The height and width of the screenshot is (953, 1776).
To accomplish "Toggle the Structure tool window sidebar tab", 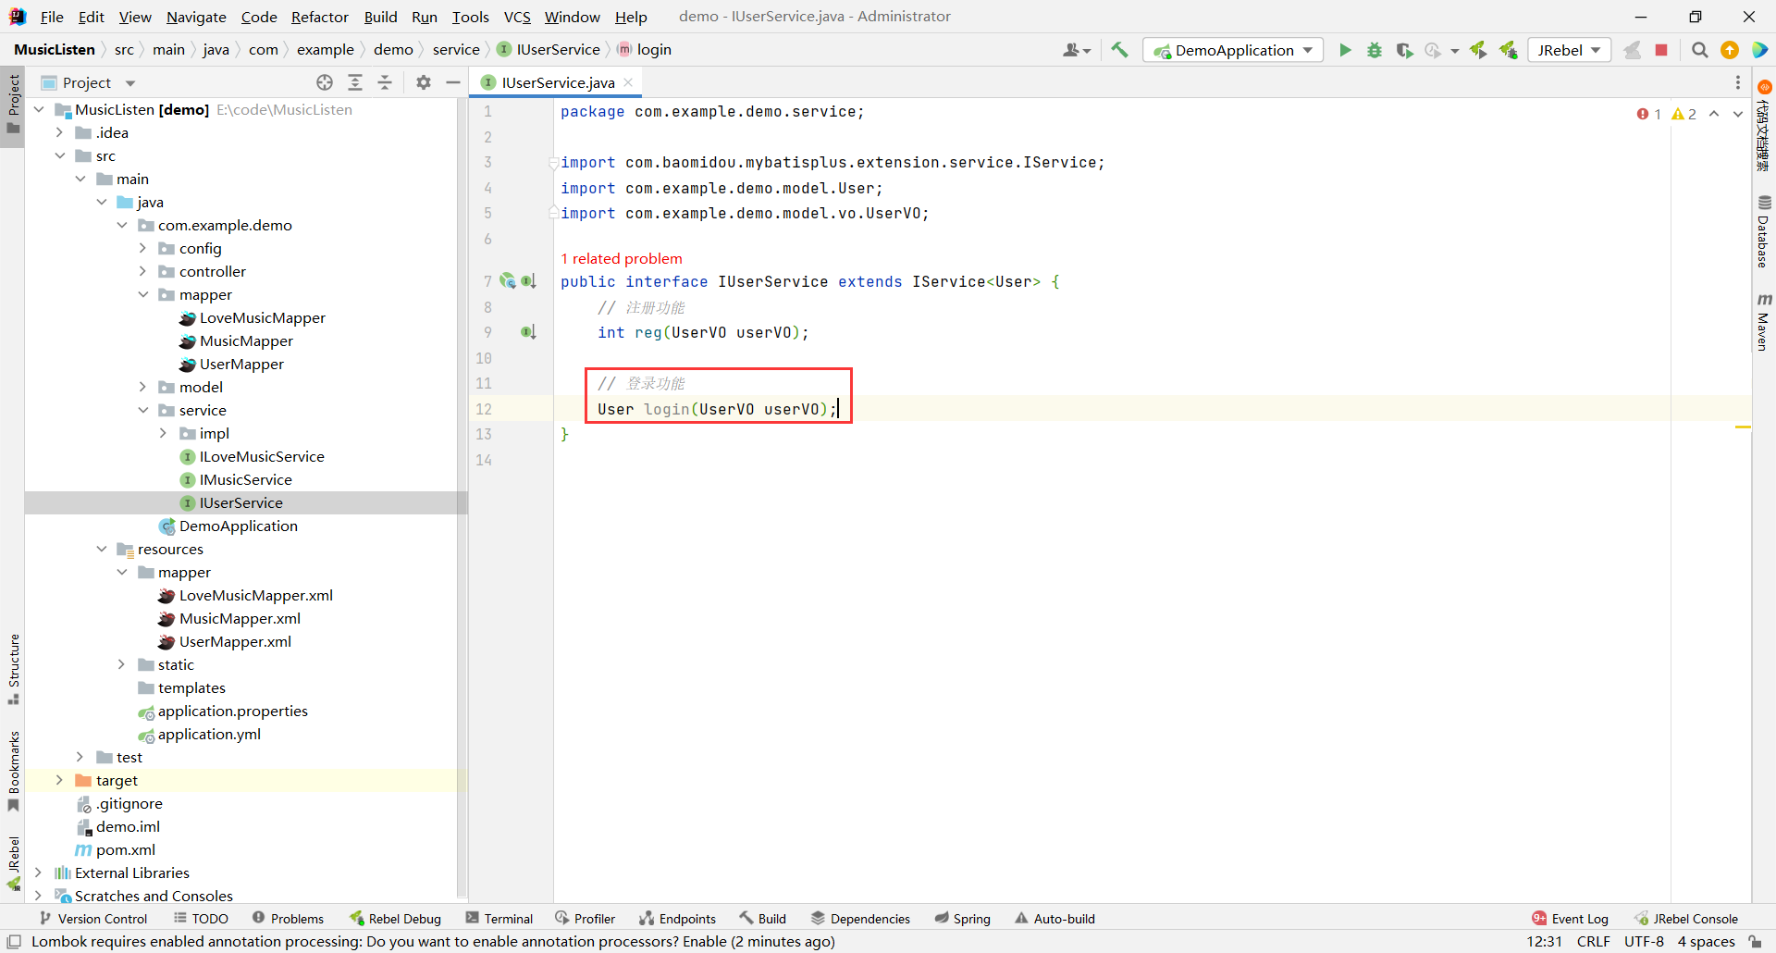I will tap(13, 666).
